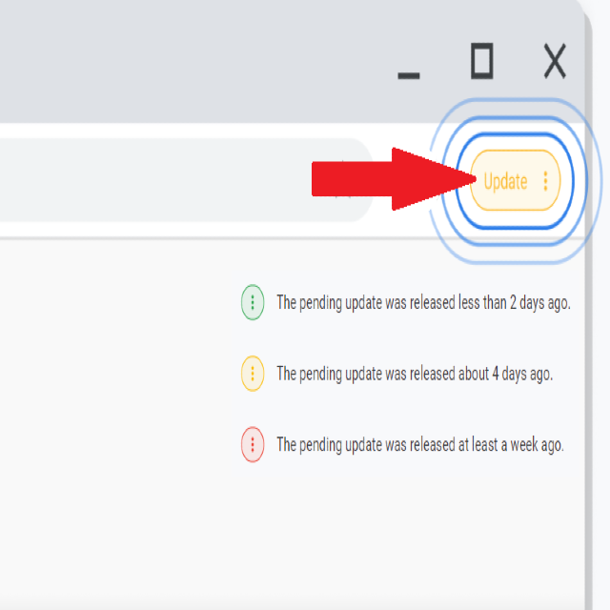Screen dimensions: 610x610
Task: Click the address bar input field
Action: click(x=186, y=180)
